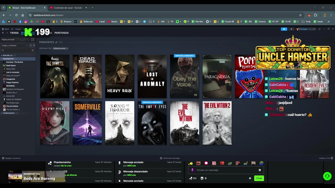Open the green support headset button
335x188 pixels.
327,176
